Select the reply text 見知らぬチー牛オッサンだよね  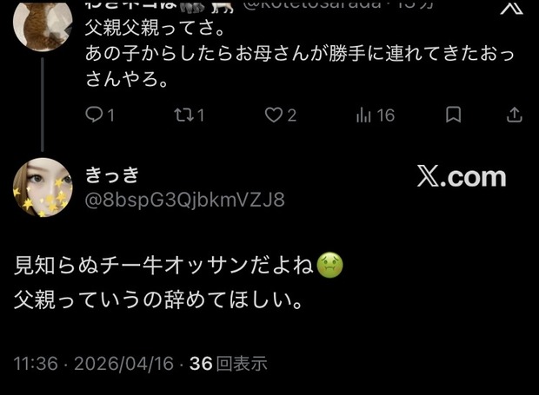pyautogui.click(x=164, y=266)
